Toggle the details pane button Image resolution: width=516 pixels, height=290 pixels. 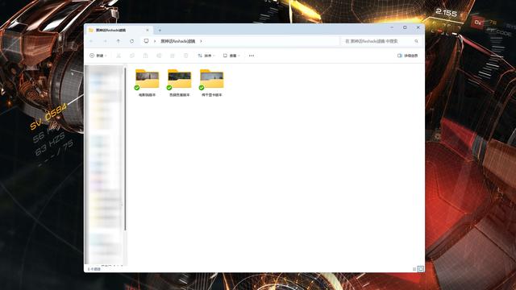(408, 56)
